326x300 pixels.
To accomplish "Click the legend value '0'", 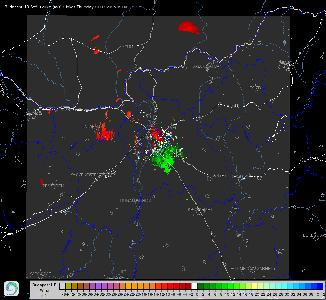I will point(197,294).
